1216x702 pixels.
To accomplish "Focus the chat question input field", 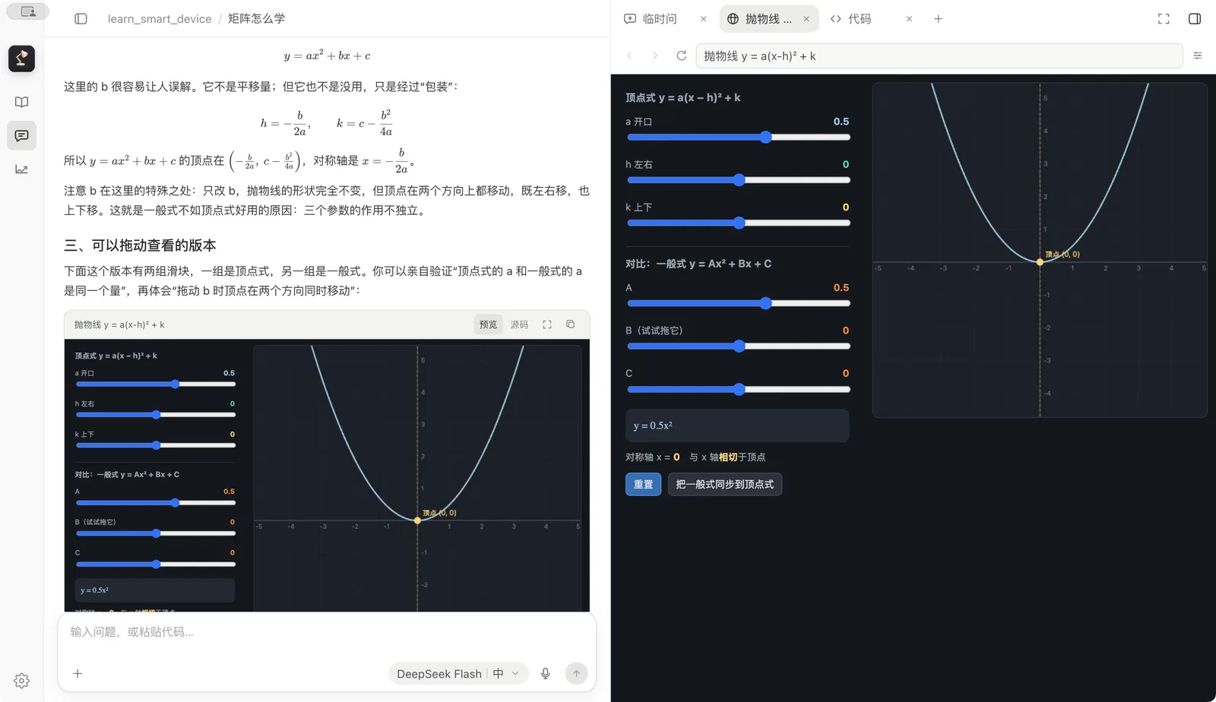I will pyautogui.click(x=327, y=632).
